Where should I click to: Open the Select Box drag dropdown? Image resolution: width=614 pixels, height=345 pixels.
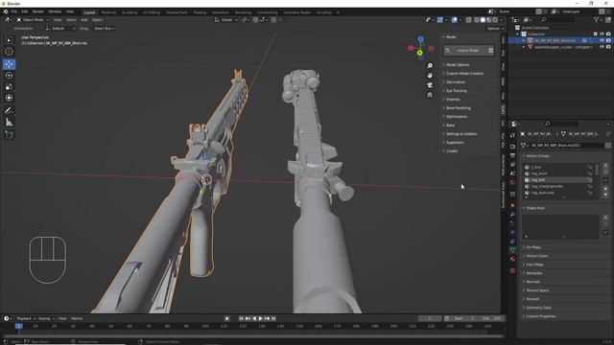pyautogui.click(x=104, y=29)
